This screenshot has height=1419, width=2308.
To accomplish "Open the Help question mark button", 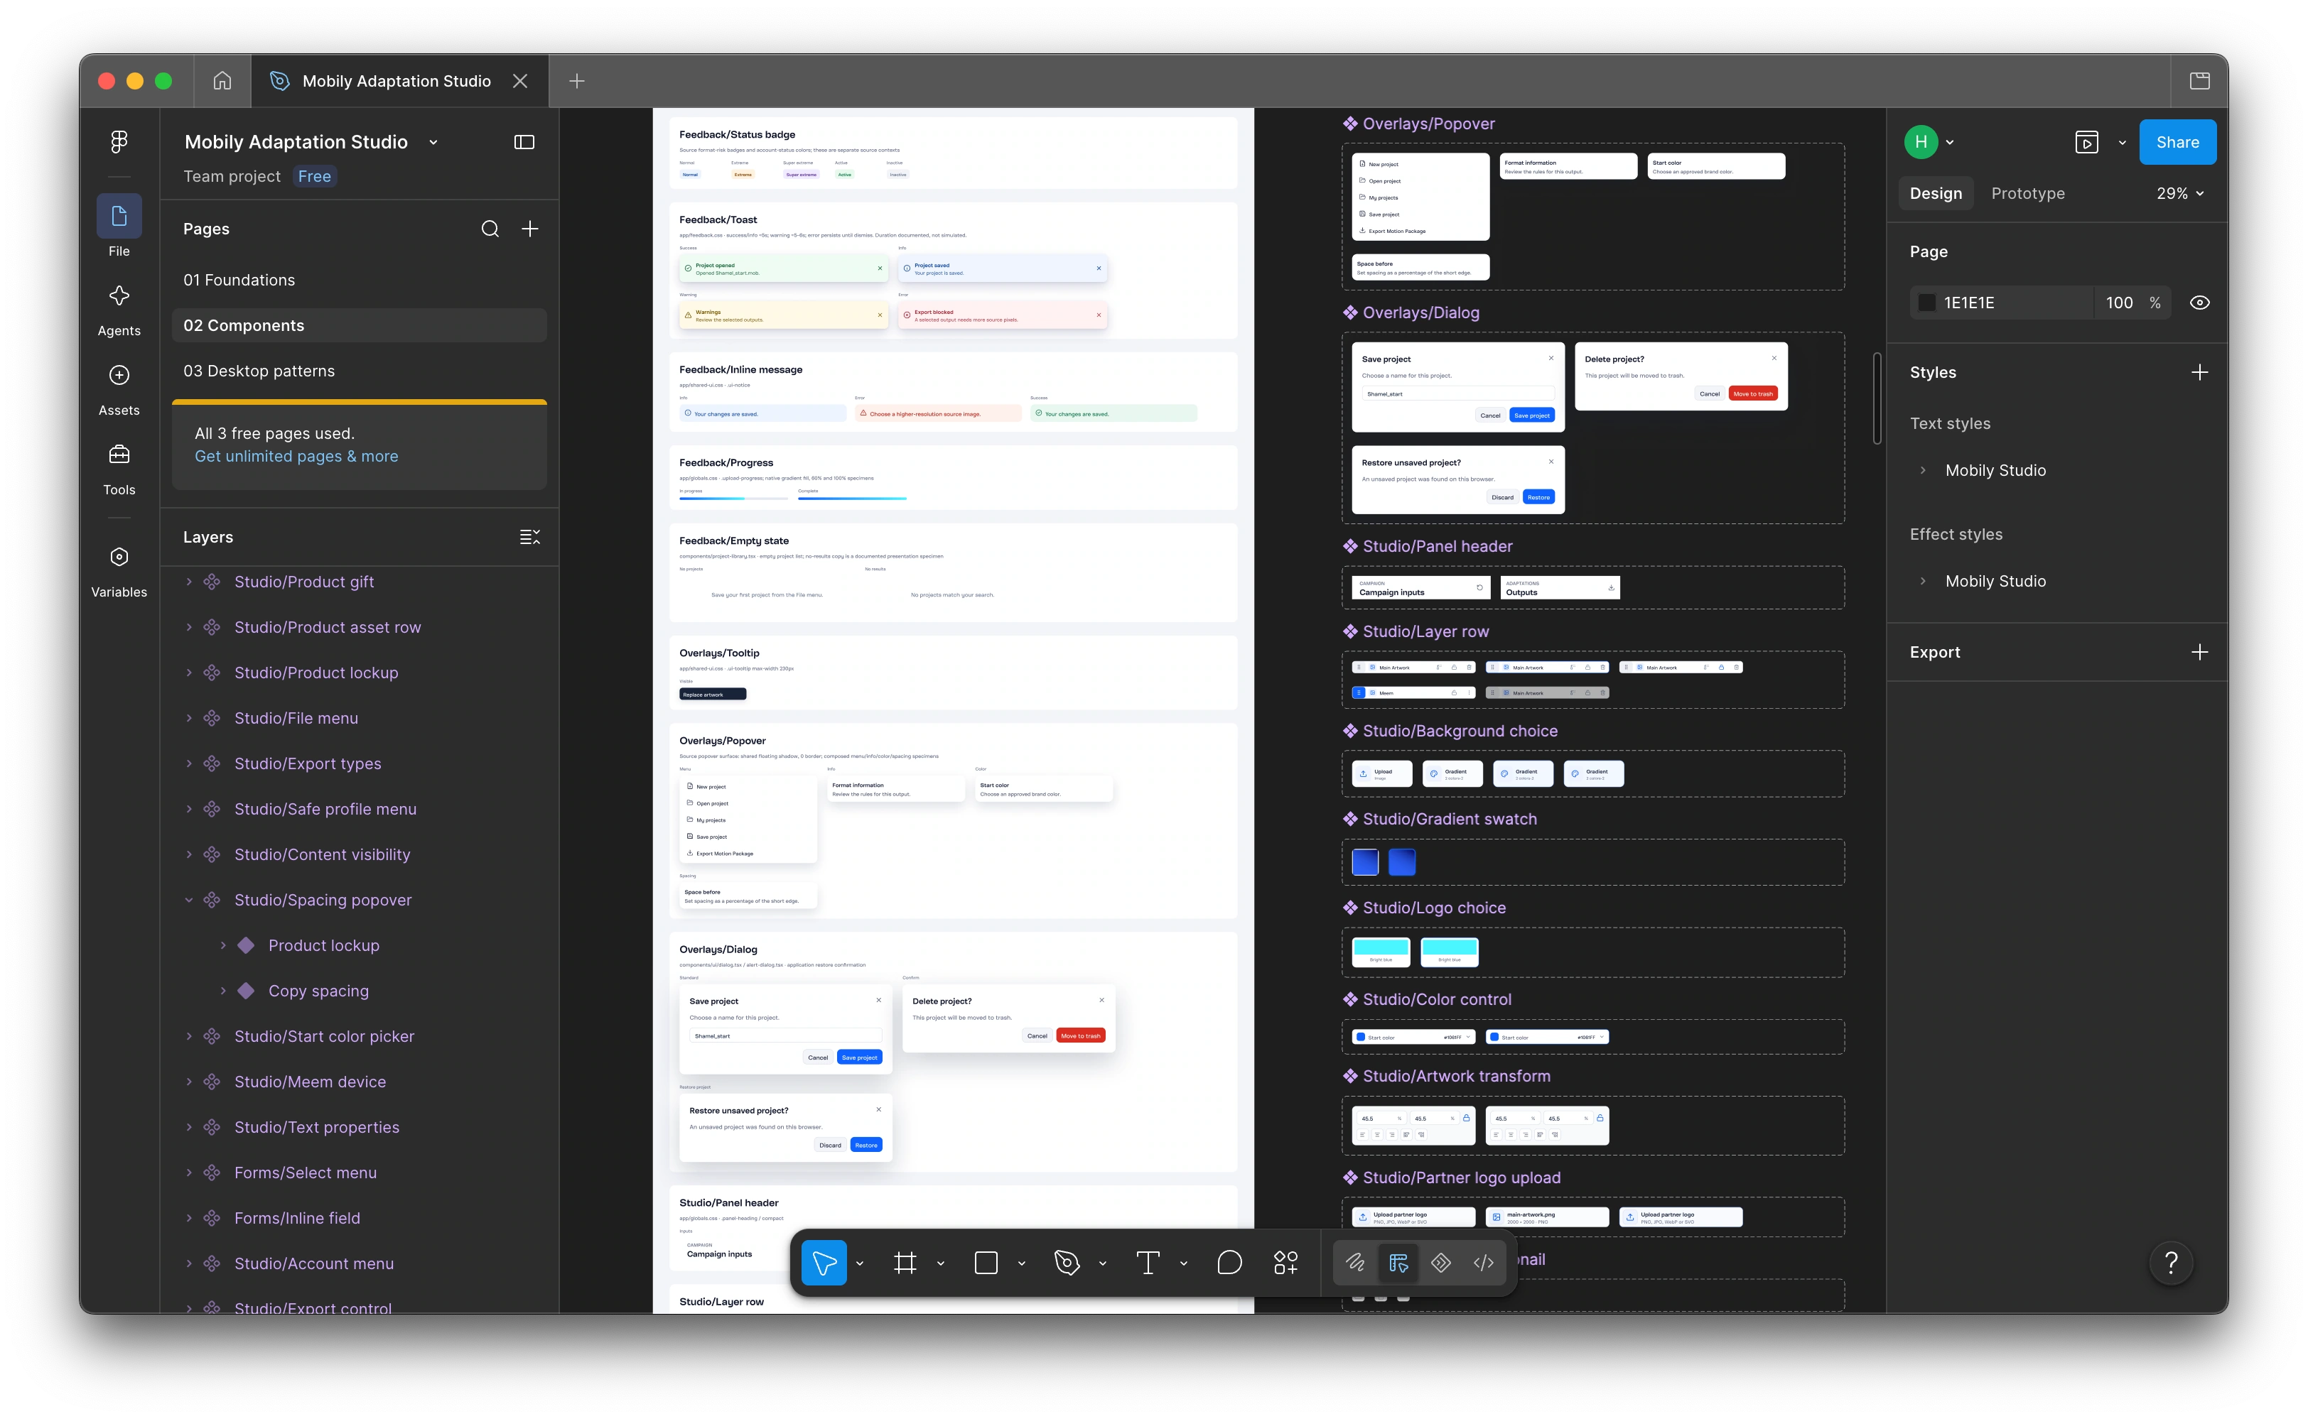I will tap(2171, 1263).
